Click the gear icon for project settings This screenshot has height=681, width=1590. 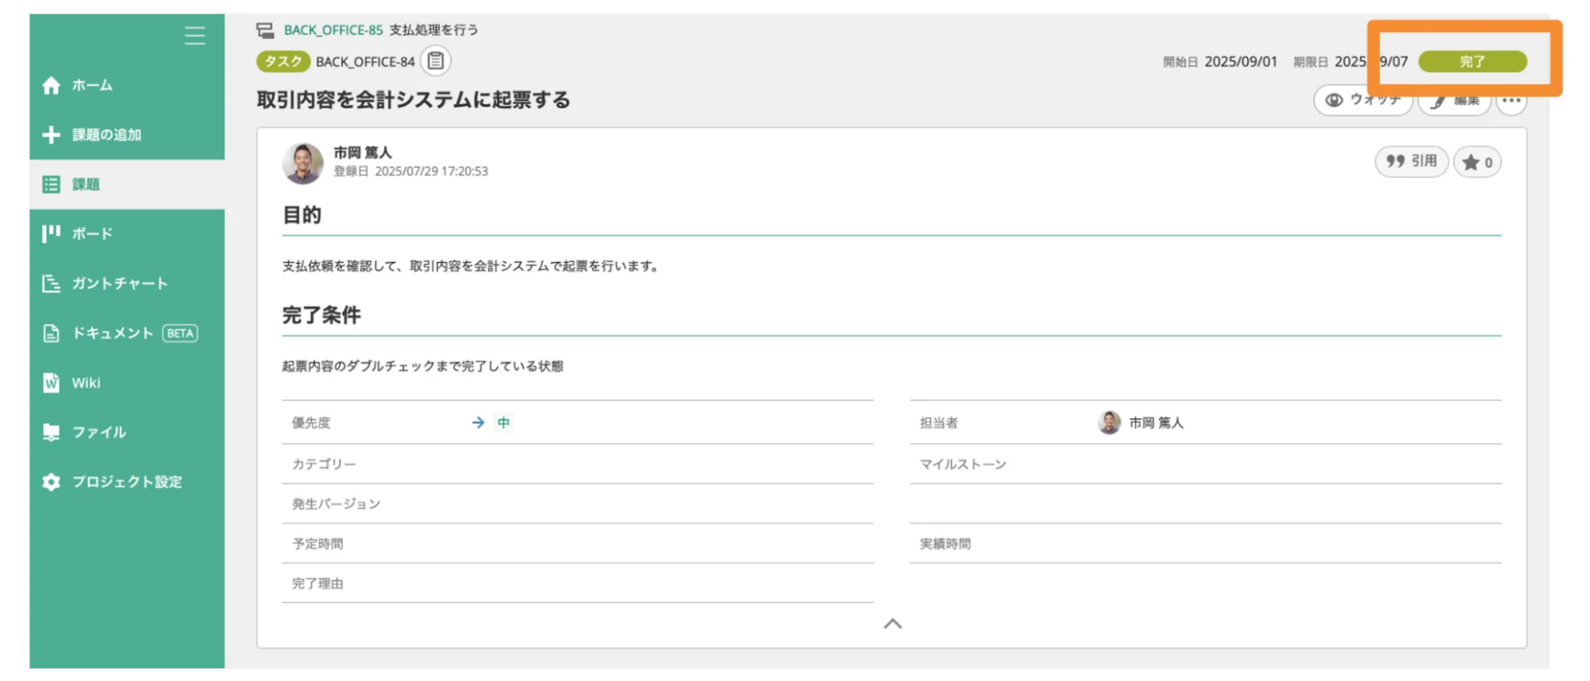click(51, 482)
